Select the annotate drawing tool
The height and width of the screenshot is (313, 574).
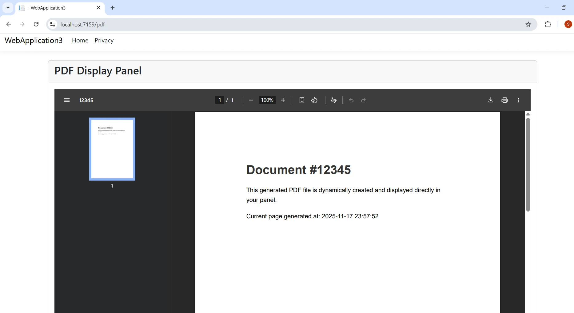334,100
